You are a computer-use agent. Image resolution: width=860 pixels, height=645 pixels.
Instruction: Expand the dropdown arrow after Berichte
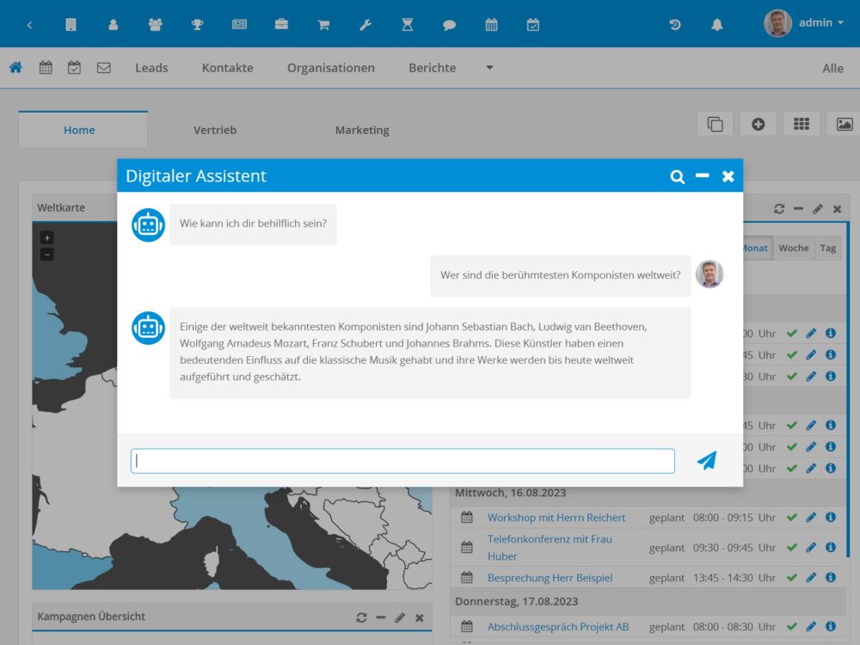489,68
